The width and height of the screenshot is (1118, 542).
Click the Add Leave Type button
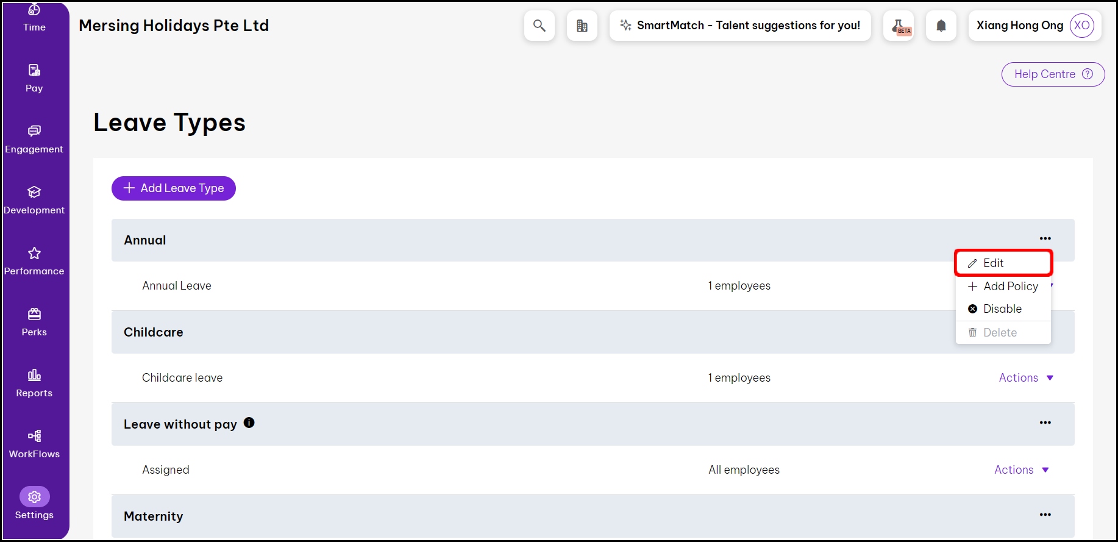(174, 188)
